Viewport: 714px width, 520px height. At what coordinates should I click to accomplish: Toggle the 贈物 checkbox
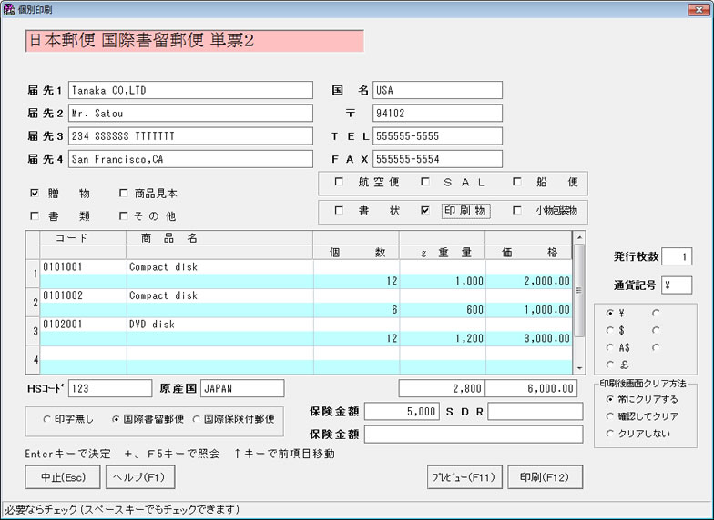(35, 194)
